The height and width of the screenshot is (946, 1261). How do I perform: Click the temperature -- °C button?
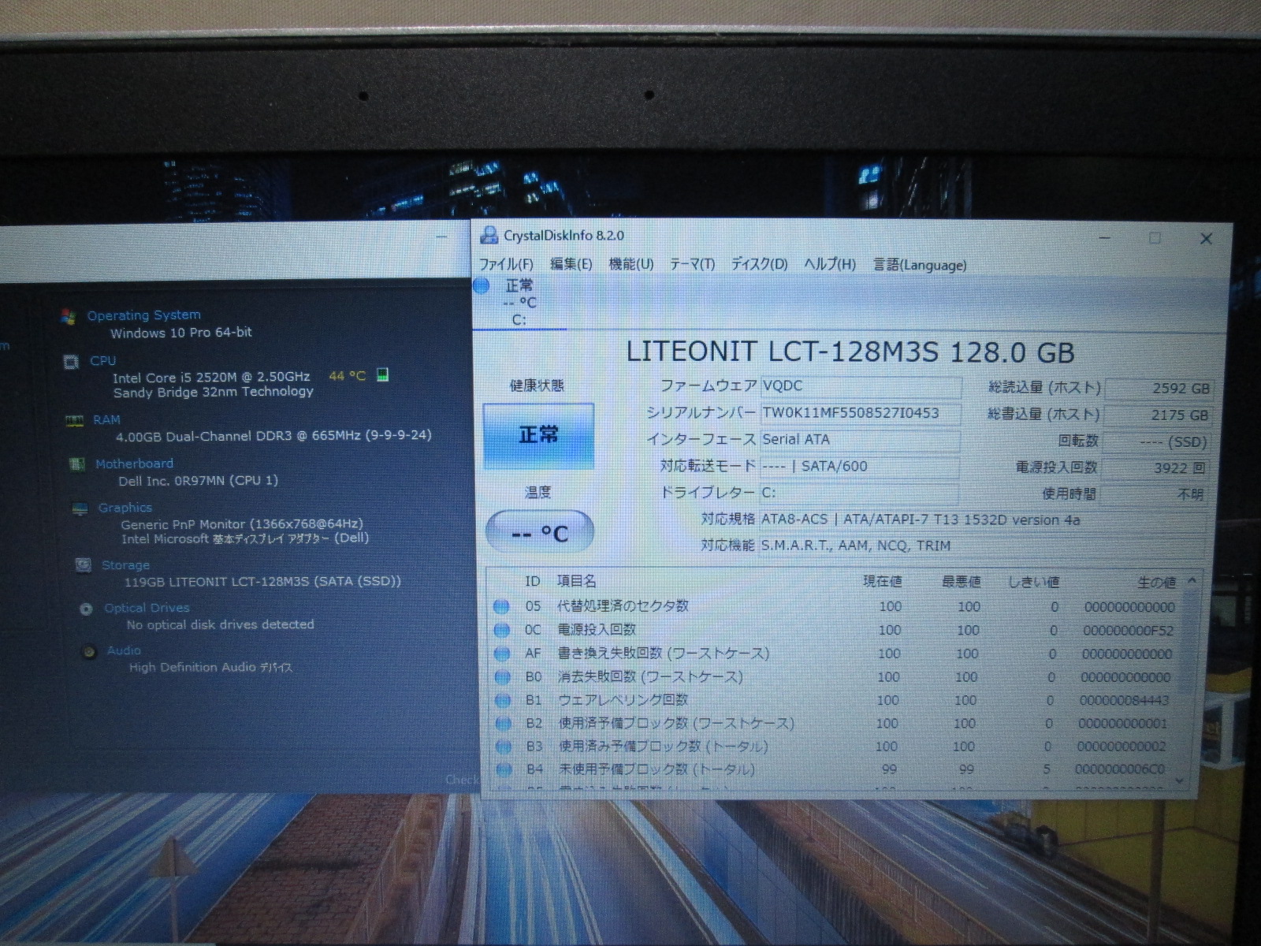pos(539,533)
